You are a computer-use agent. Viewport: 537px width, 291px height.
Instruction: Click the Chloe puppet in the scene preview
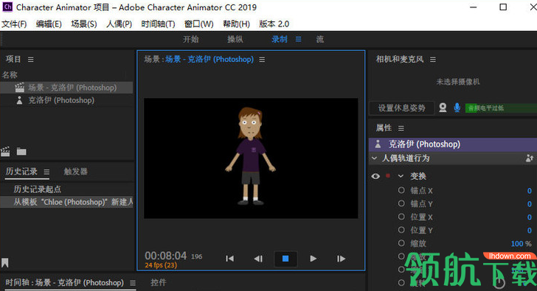click(x=251, y=156)
